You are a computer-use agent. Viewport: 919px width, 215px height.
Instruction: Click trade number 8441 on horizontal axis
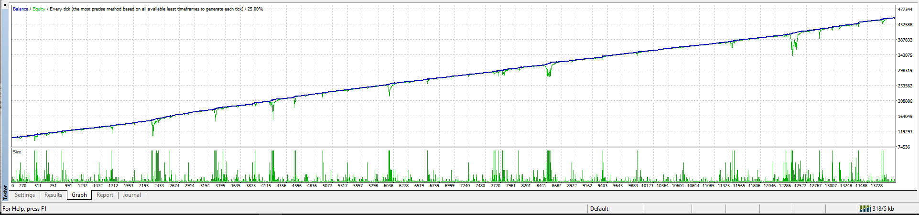[541, 186]
